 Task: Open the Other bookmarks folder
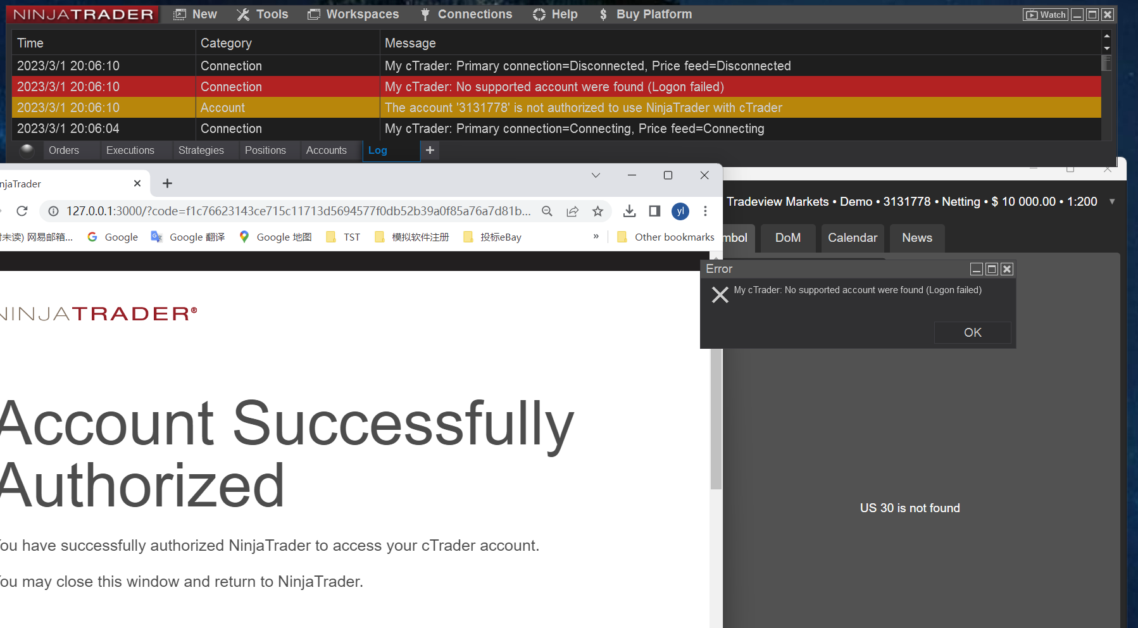pos(666,237)
